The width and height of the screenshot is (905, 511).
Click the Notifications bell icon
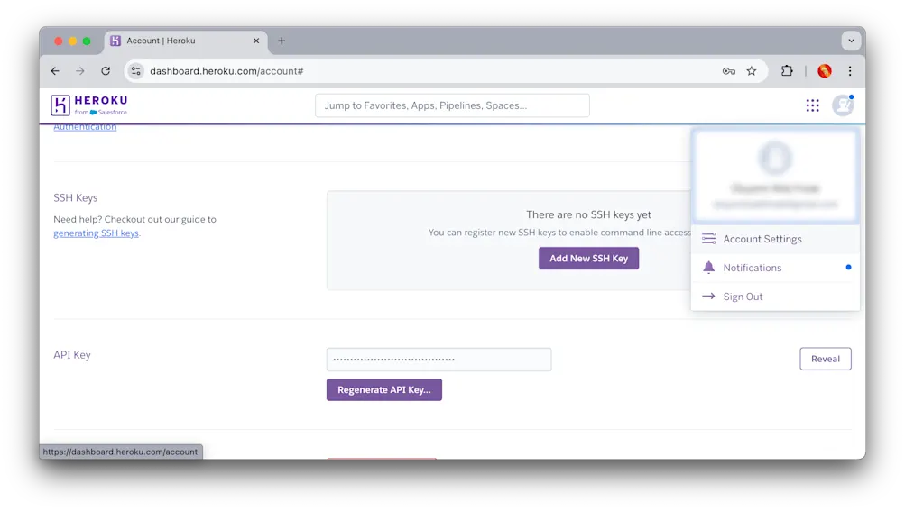[x=708, y=267]
